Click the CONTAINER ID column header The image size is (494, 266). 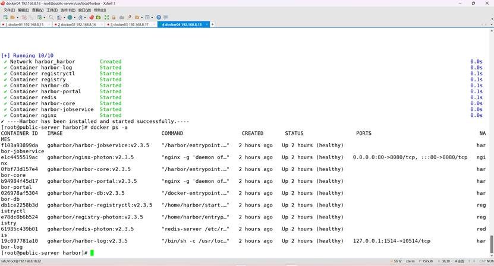pos(19,133)
